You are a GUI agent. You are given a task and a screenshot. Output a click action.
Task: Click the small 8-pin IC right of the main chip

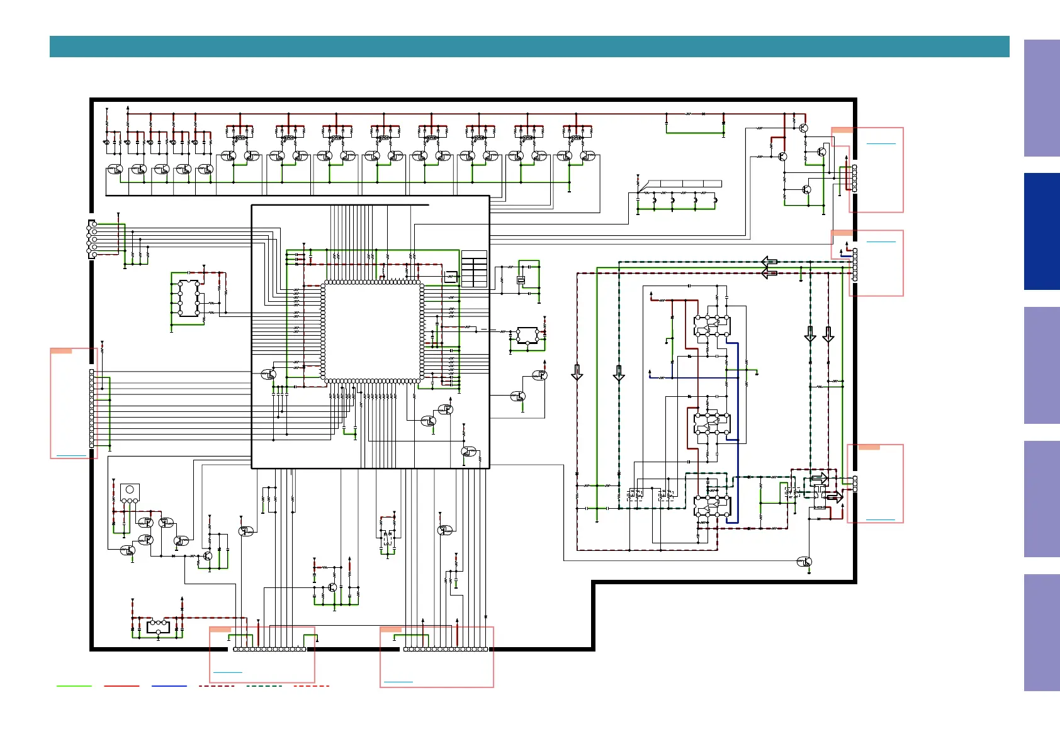point(527,335)
